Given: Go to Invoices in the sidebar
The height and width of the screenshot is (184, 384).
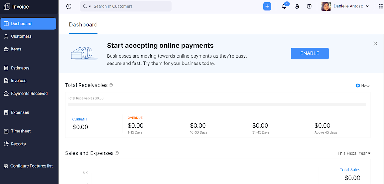Looking at the screenshot, I should tap(19, 81).
